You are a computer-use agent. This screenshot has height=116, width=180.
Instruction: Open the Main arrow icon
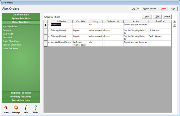click(6, 108)
